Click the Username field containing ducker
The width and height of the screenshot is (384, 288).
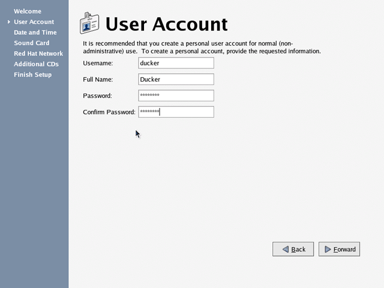[x=176, y=63]
